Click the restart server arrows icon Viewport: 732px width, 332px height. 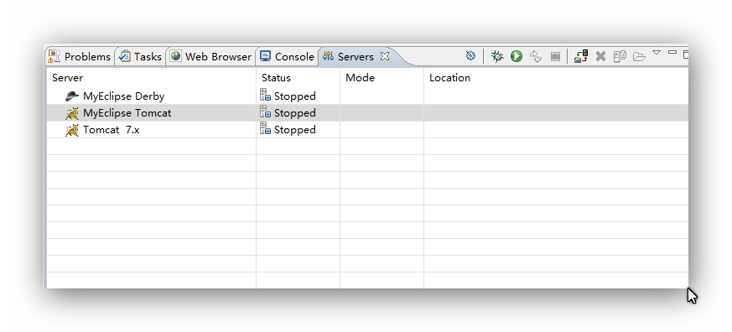(536, 56)
